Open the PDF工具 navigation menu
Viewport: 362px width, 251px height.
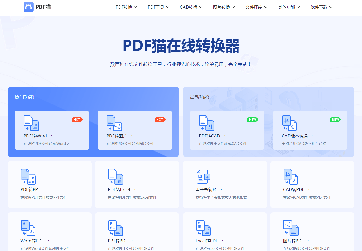click(158, 7)
